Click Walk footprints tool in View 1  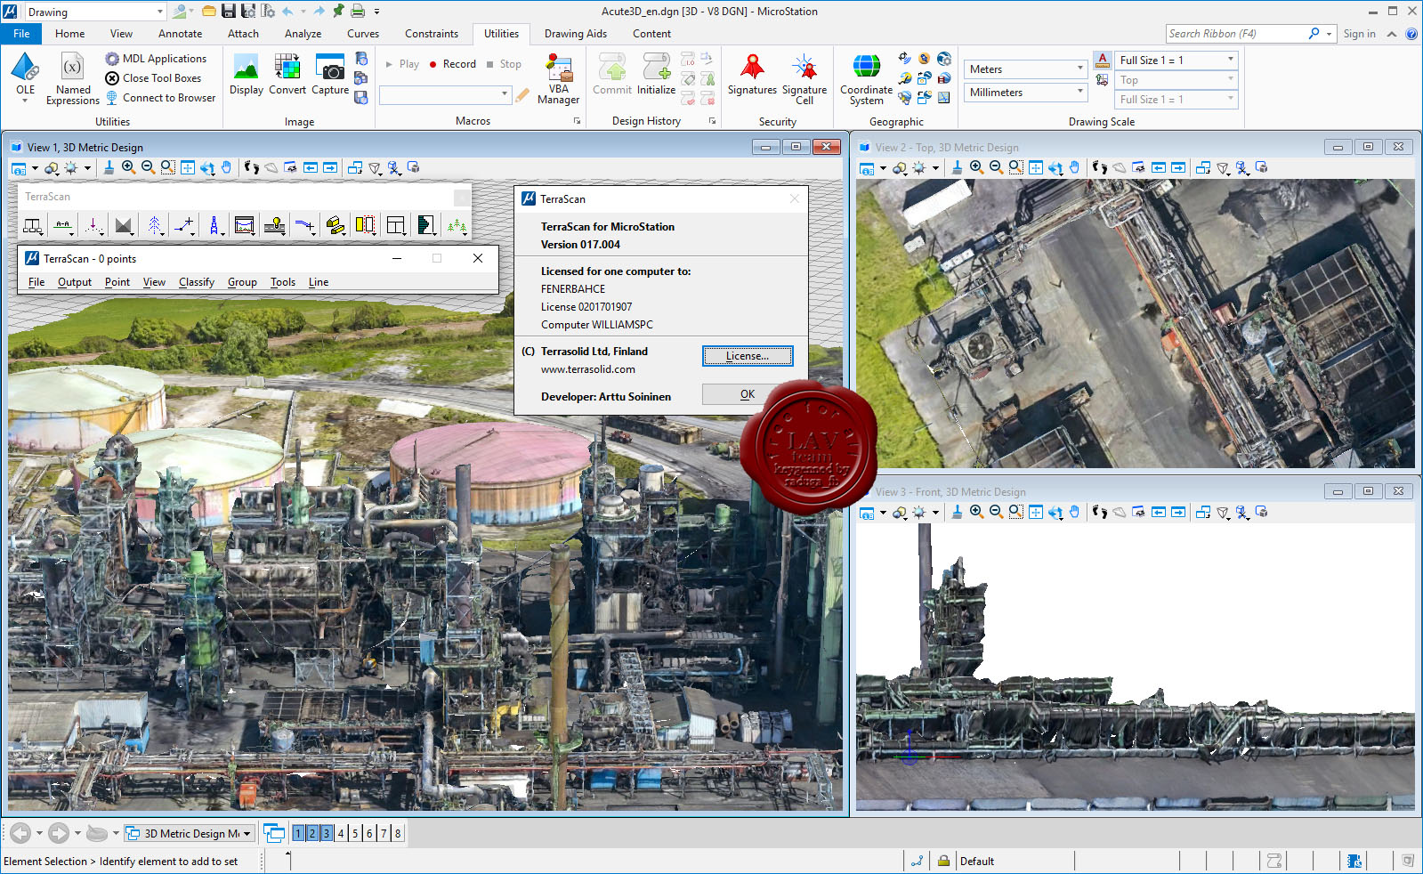(252, 167)
